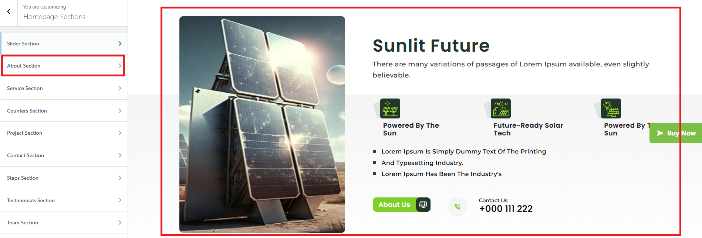Expand the Counters Section chevron
This screenshot has width=702, height=238.
pyautogui.click(x=120, y=111)
